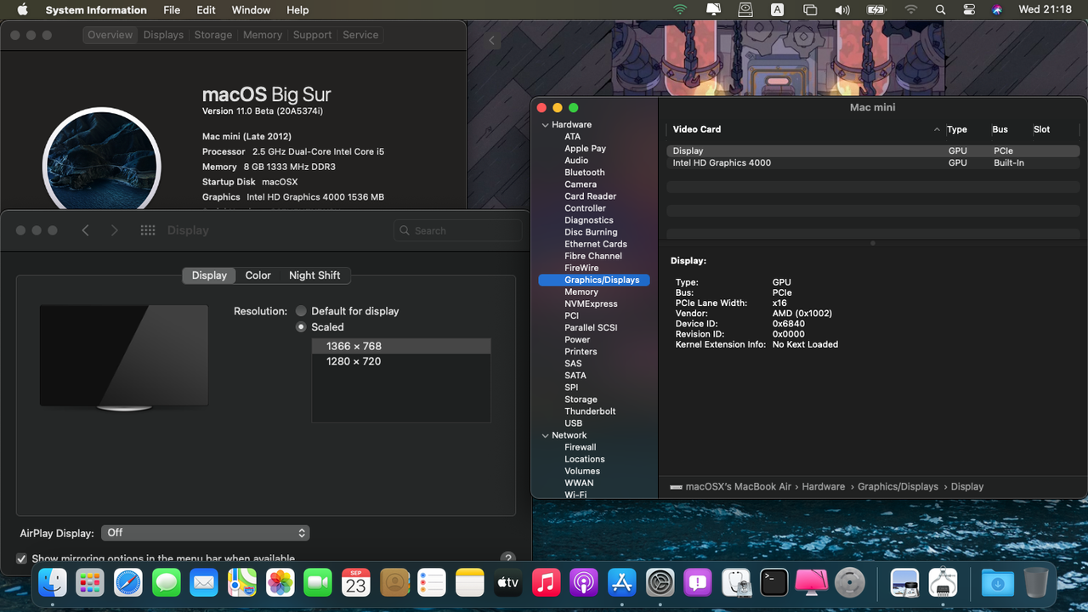The image size is (1088, 612).
Task: Open the Edit menu
Action: coord(206,10)
